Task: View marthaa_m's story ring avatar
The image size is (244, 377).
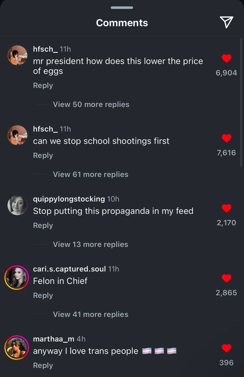Action: (x=17, y=348)
